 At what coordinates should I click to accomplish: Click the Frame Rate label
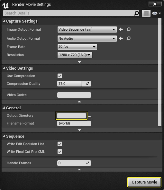[16, 47]
